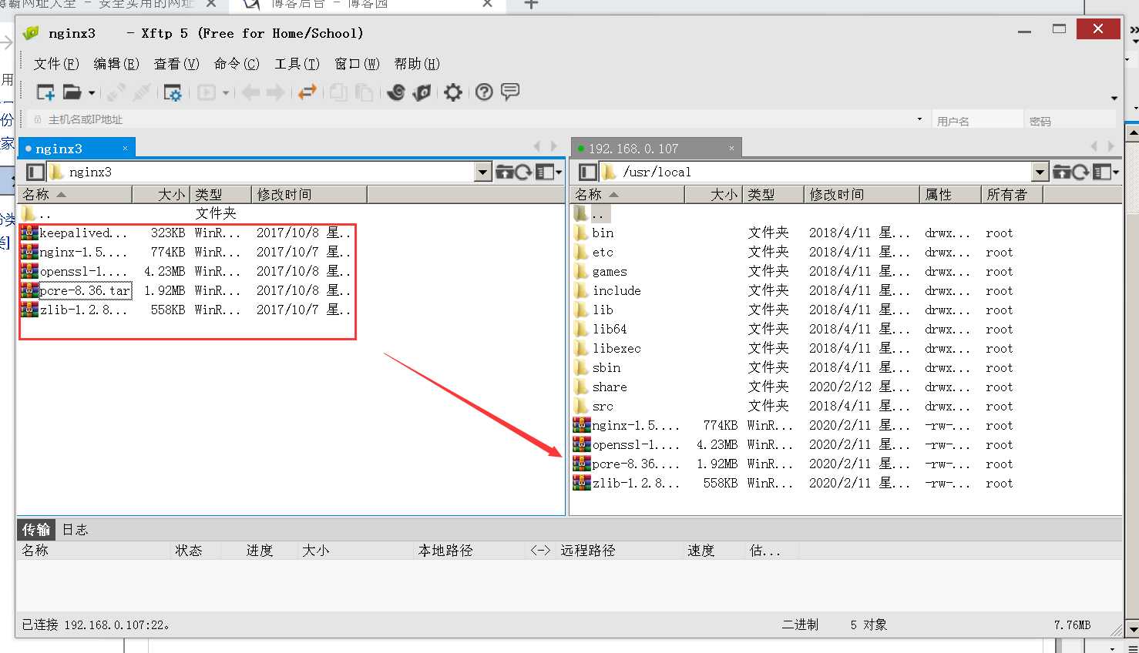This screenshot has width=1139, height=653.
Task: Close the 192.168.0.107 tab
Action: coord(731,149)
